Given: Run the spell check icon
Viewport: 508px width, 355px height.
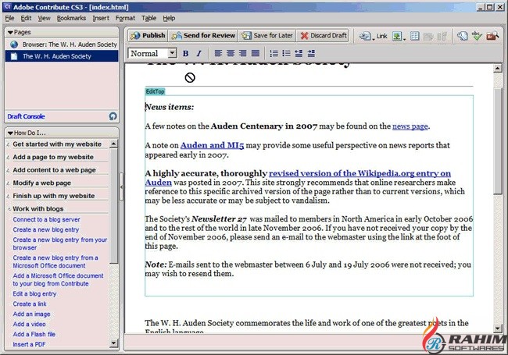Looking at the screenshot, I should 477,36.
